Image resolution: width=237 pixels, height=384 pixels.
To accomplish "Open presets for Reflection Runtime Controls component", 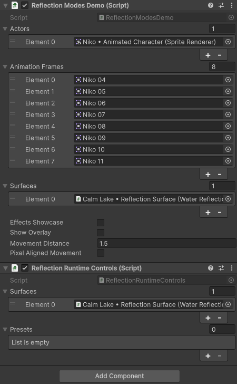I will pyautogui.click(x=221, y=268).
